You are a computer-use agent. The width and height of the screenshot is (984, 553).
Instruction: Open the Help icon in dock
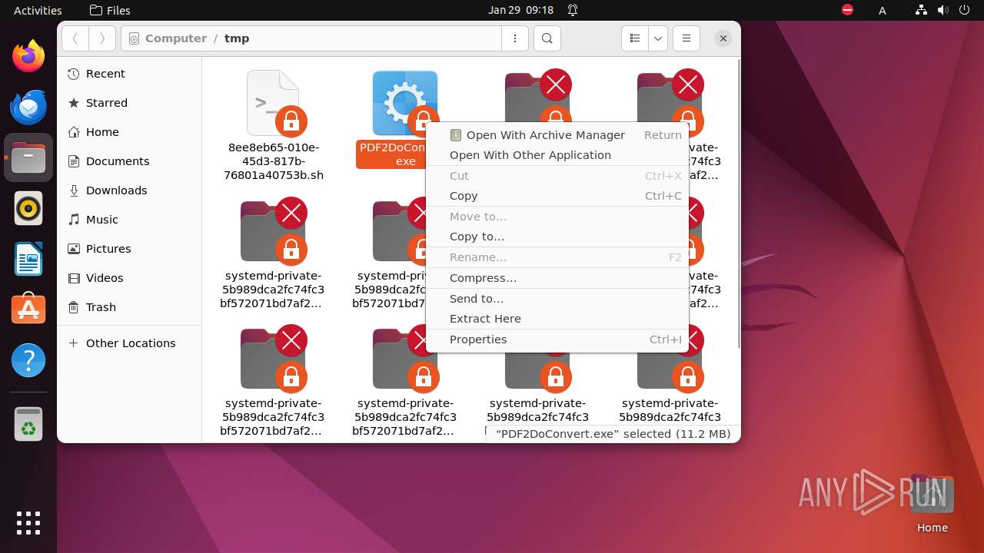28,360
